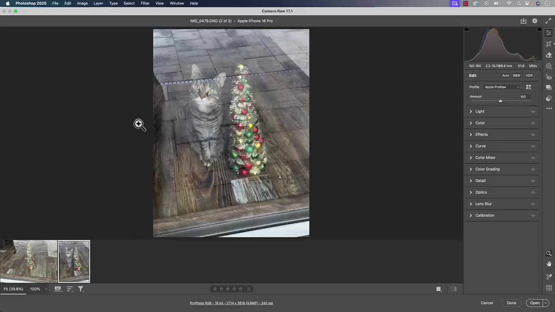Open the Image menu
This screenshot has width=555, height=312.
(82, 3)
